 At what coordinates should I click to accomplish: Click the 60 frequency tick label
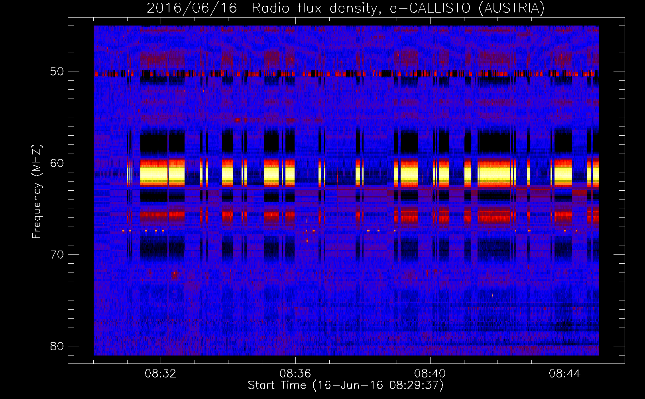pos(57,163)
